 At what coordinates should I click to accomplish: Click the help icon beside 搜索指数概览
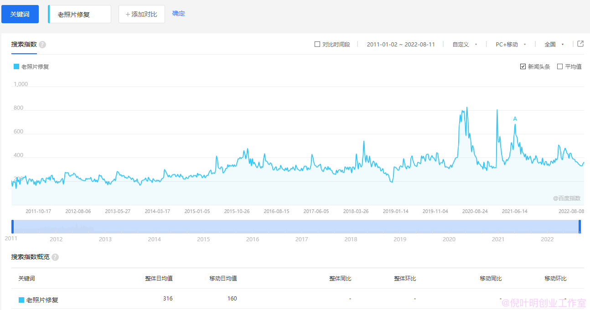(x=55, y=257)
